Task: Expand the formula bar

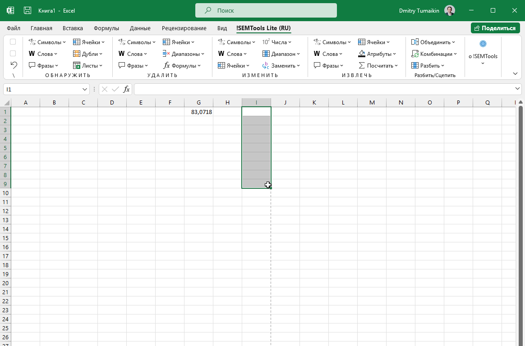Action: pos(517,89)
